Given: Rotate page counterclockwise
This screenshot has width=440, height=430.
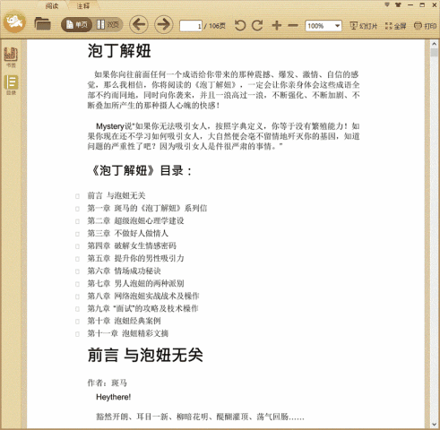Looking at the screenshot, I should tap(240, 26).
